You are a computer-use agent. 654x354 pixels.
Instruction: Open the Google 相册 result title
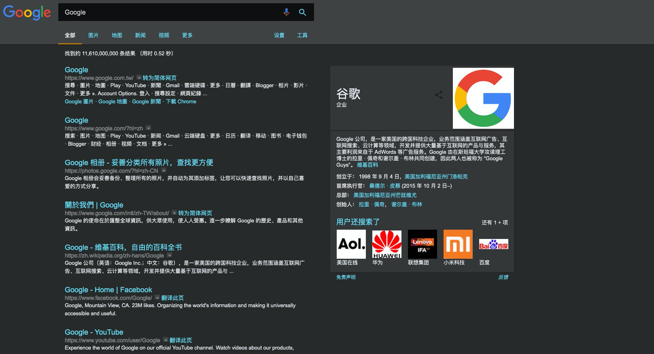139,162
